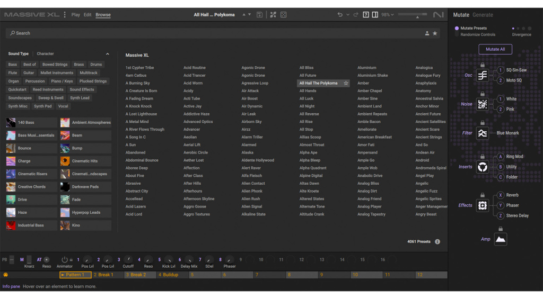The height and width of the screenshot is (299, 543).
Task: Toggle the lock above the Osc section
Action: (483, 65)
